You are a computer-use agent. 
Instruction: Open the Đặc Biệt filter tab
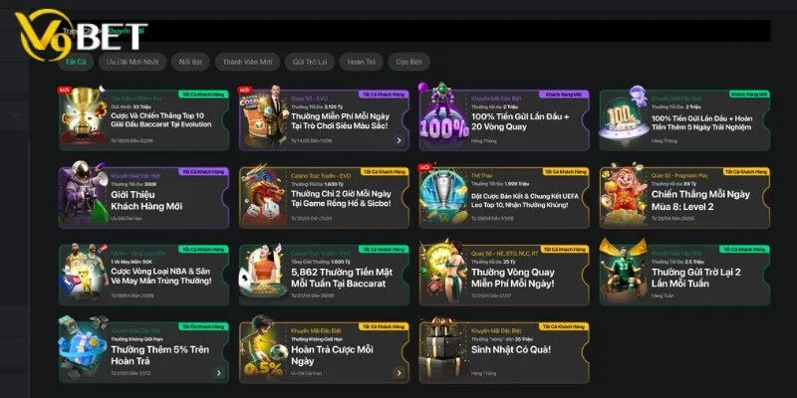tap(409, 62)
